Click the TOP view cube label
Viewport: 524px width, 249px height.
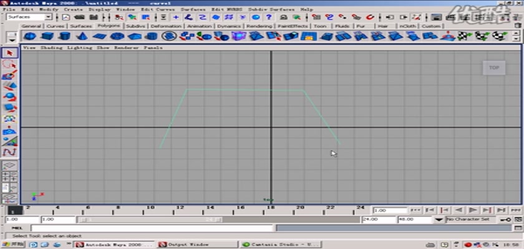(493, 68)
